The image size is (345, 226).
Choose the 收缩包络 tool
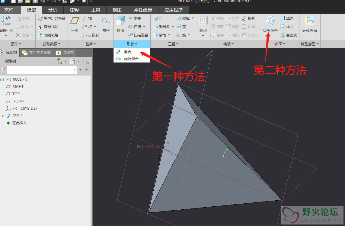(48, 35)
